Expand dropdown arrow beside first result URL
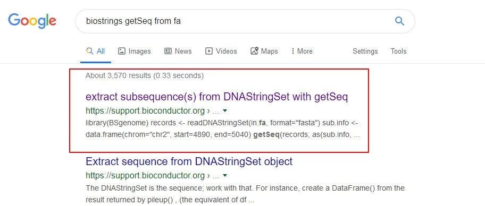The width and height of the screenshot is (485, 206). [x=225, y=110]
